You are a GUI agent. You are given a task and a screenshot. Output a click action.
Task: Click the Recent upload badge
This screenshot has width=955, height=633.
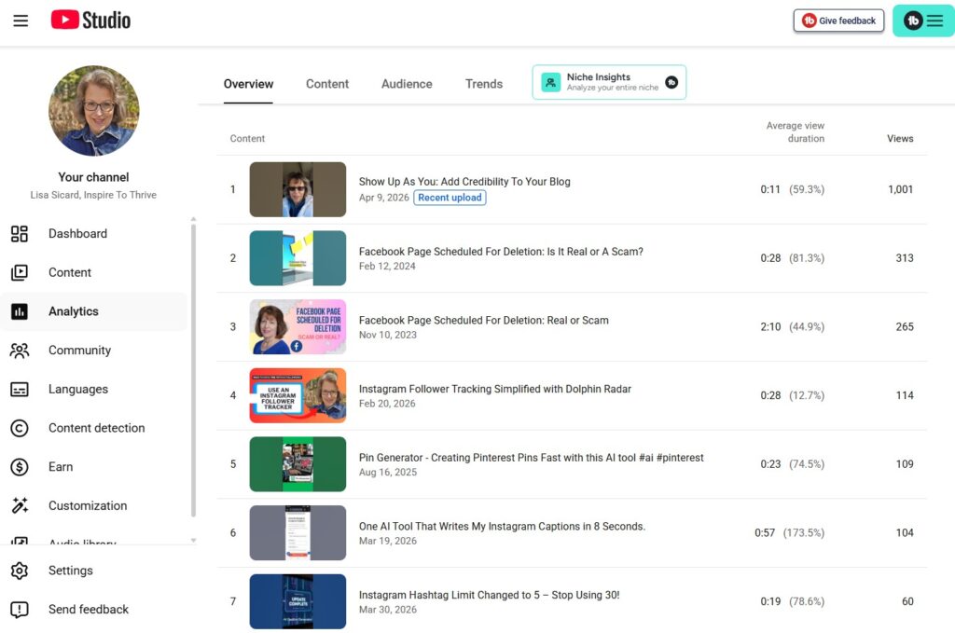point(450,198)
